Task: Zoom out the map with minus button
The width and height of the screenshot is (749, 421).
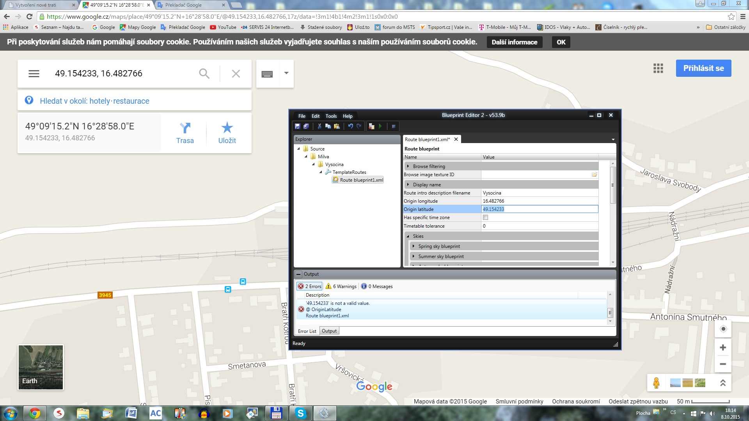Action: 723,364
